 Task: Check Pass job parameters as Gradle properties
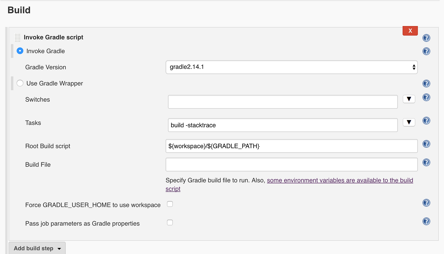[x=170, y=223]
